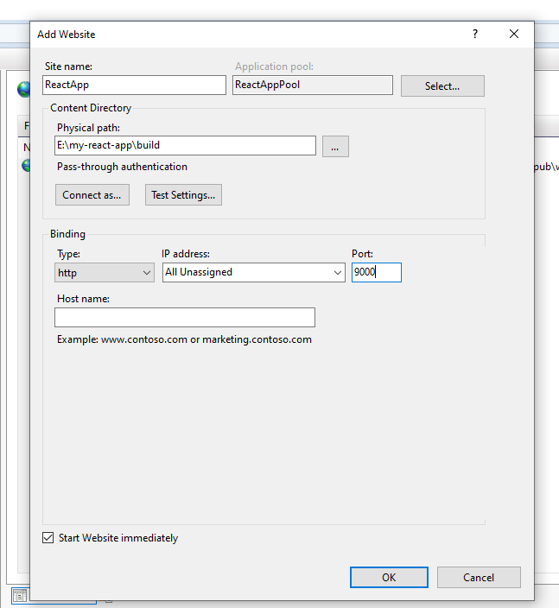
Task: Click the Features View icon at bottom-left
Action: pos(19,595)
